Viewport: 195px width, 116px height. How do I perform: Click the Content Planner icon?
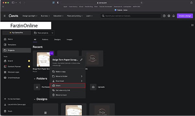tap(5, 67)
